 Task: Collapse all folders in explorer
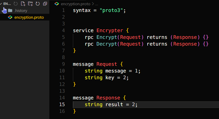[45, 4]
